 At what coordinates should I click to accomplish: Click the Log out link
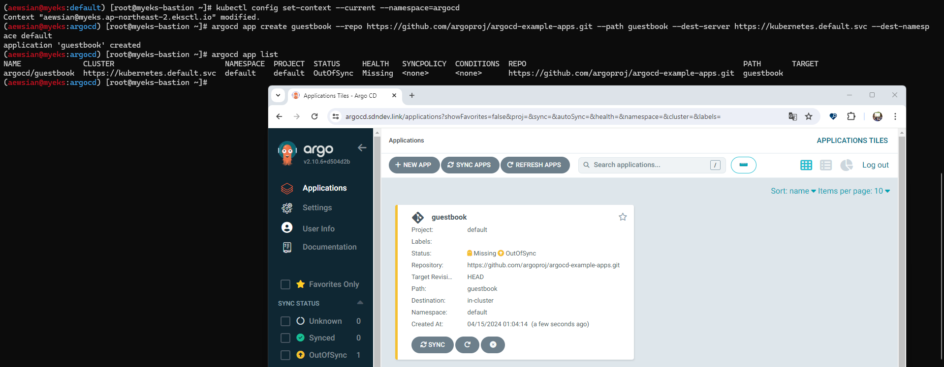pos(875,165)
